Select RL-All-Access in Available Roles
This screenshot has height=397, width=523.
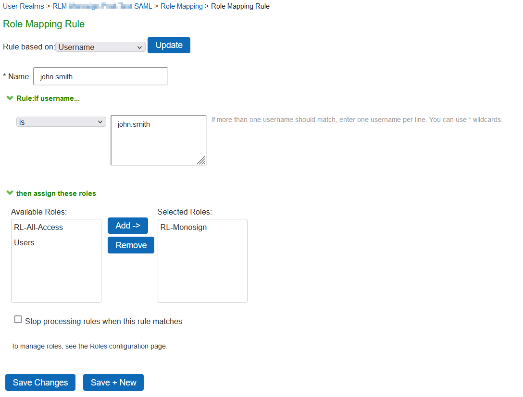tap(38, 228)
